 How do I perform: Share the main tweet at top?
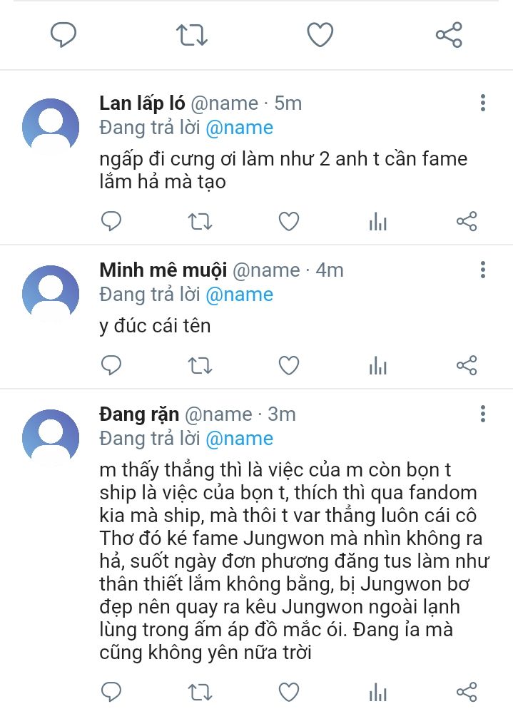click(449, 34)
